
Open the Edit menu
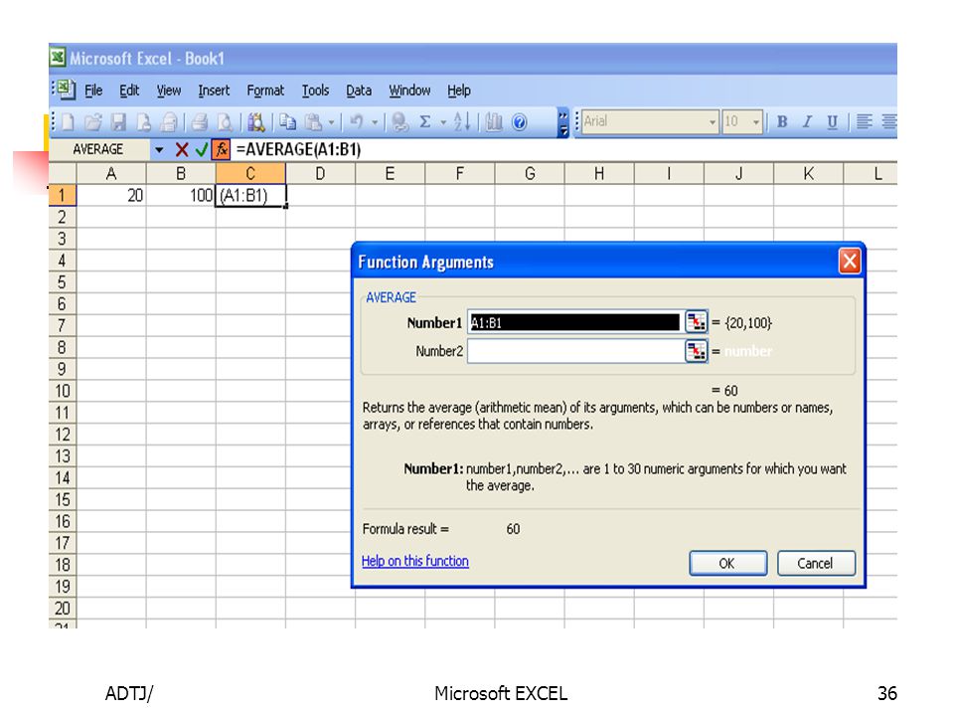pos(129,90)
